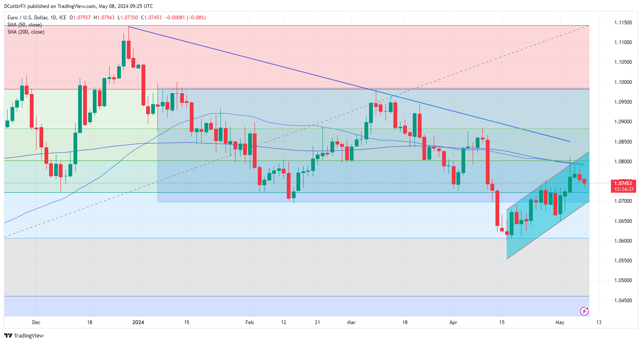Click the 13 label on time axis
The image size is (642, 343).
(599, 322)
